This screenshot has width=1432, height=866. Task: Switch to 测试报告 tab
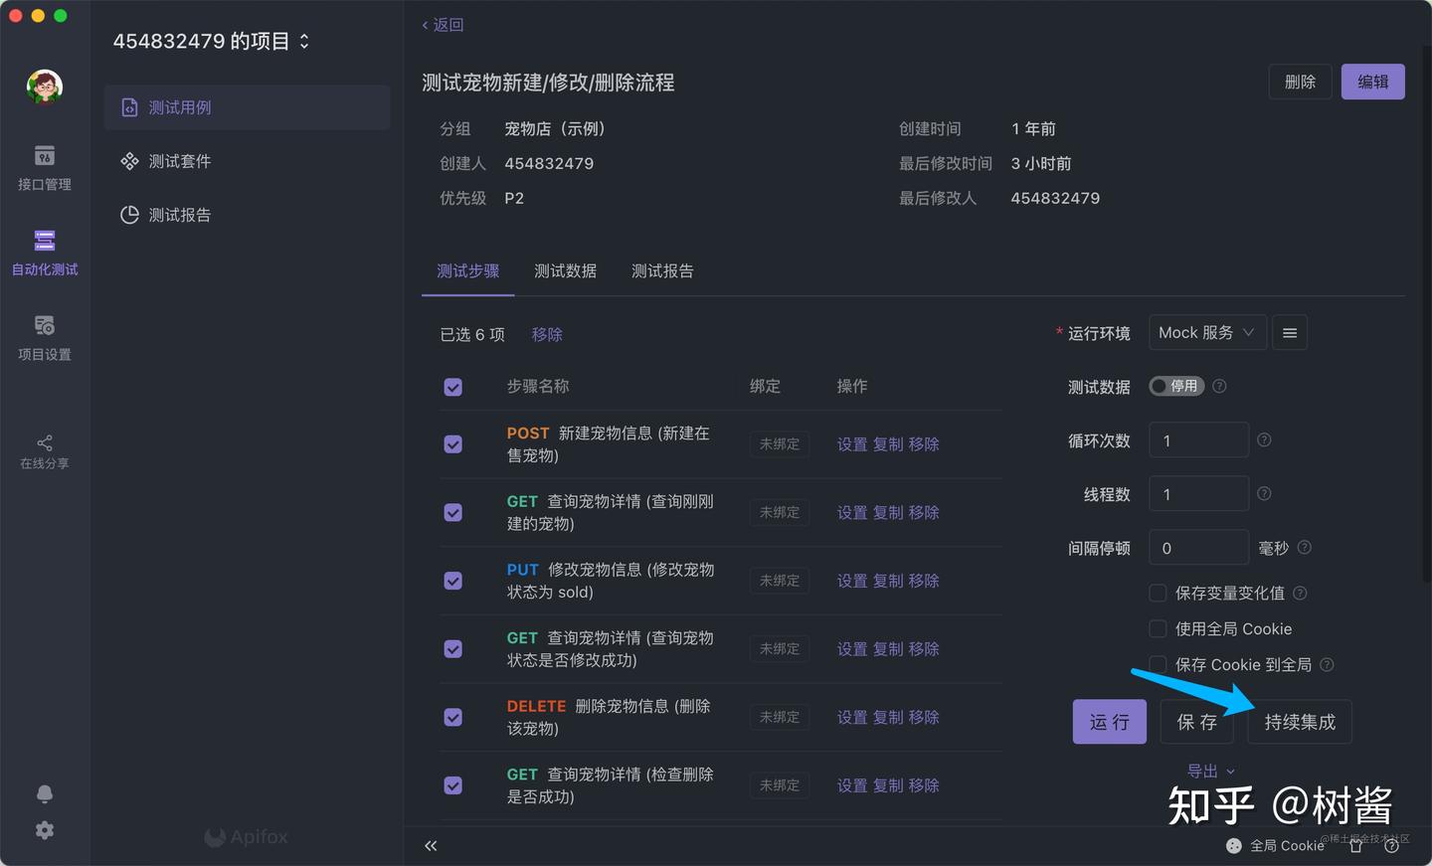[x=663, y=271]
